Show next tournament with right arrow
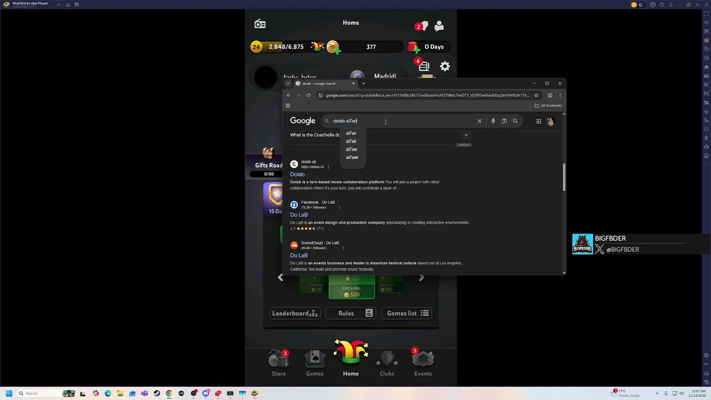The width and height of the screenshot is (711, 400). 421,277
